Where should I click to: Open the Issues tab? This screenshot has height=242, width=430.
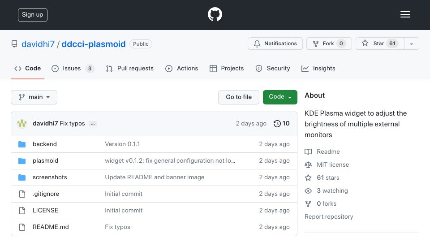(73, 68)
